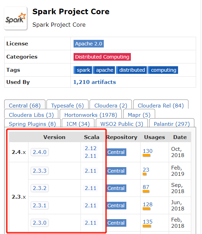Click Central repository badge for 2.4.0
This screenshot has height=234, width=202.
116,152
